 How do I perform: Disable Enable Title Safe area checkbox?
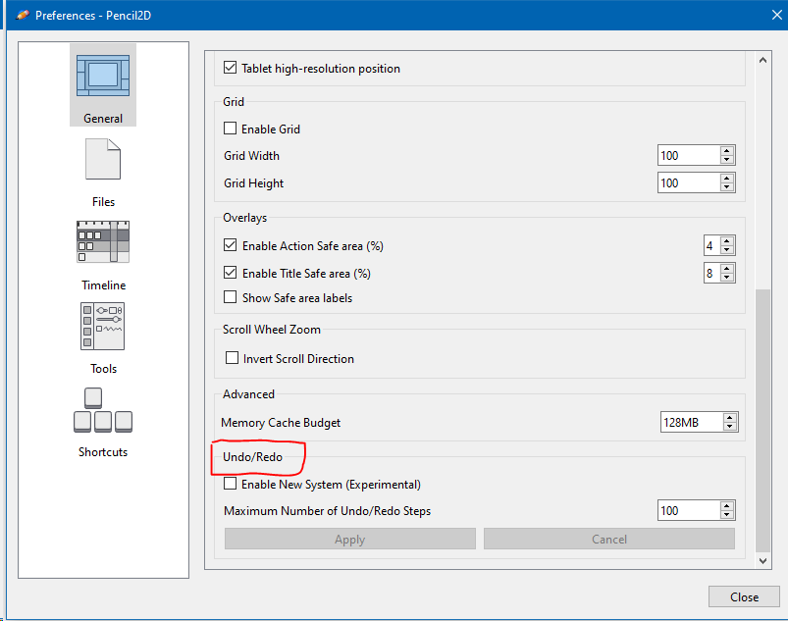point(231,273)
